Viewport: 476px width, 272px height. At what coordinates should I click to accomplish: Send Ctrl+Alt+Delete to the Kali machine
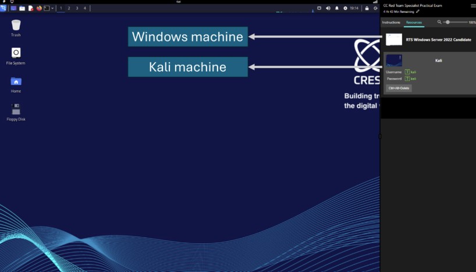pyautogui.click(x=399, y=88)
